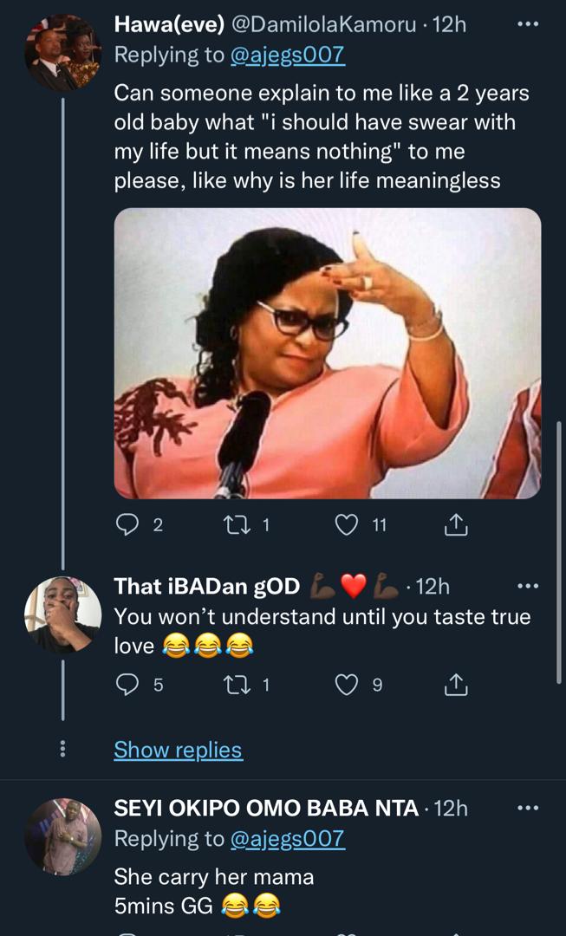This screenshot has width=566, height=936.
Task: Click the Hawa(eve) display name
Action: (x=169, y=25)
